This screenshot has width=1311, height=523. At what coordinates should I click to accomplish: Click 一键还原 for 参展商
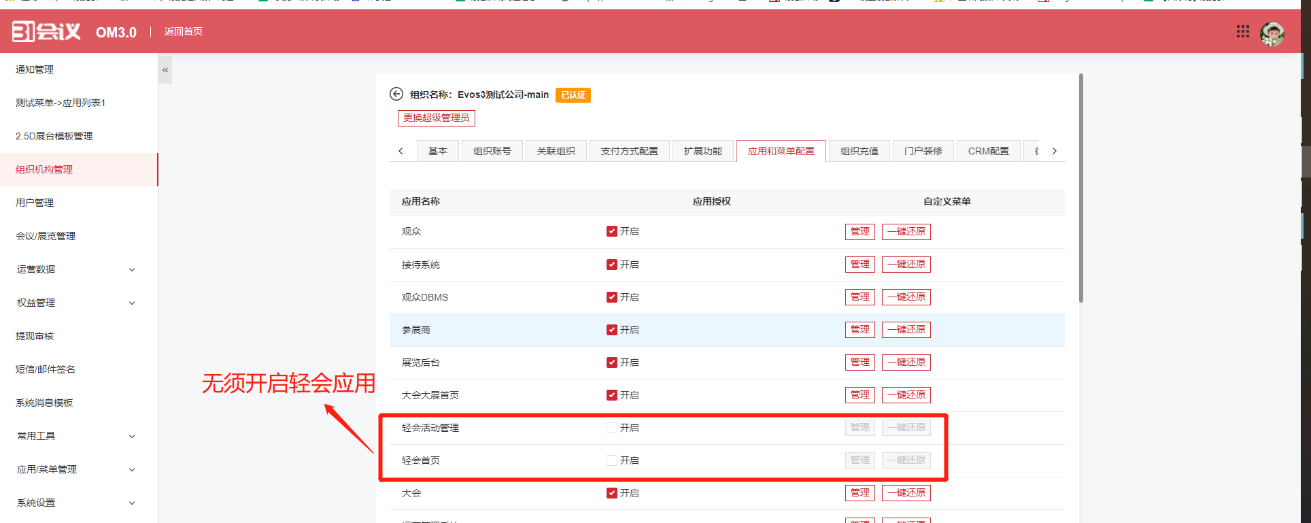click(x=906, y=329)
